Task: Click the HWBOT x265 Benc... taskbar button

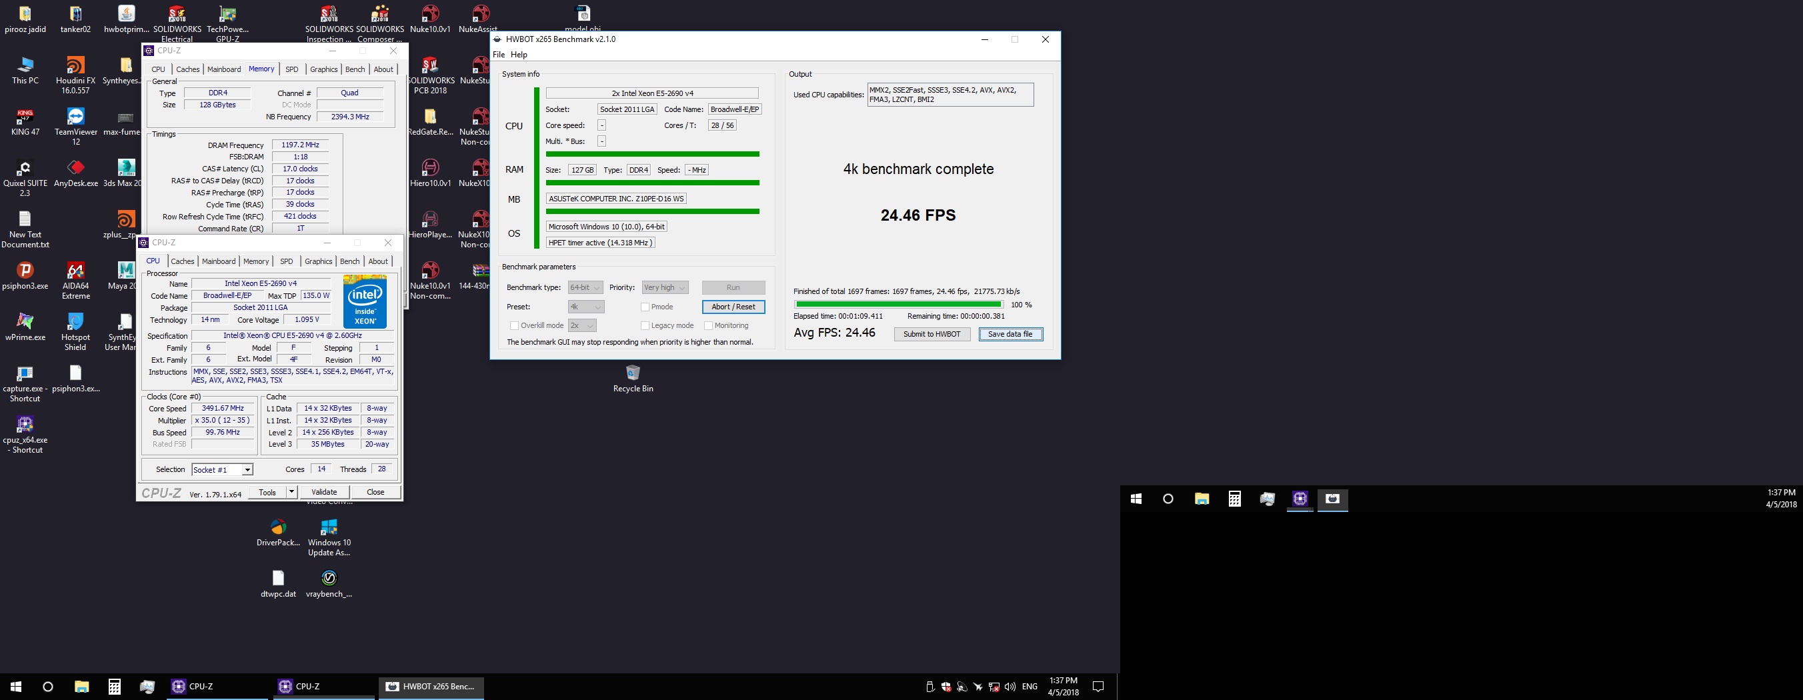Action: tap(431, 687)
